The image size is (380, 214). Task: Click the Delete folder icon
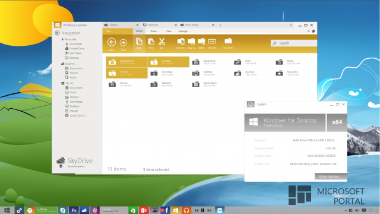pyautogui.click(x=201, y=42)
